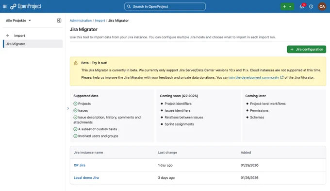Click the 01/29/2026 date cell
Image resolution: width=330 pixels, height=191 pixels.
(249, 165)
